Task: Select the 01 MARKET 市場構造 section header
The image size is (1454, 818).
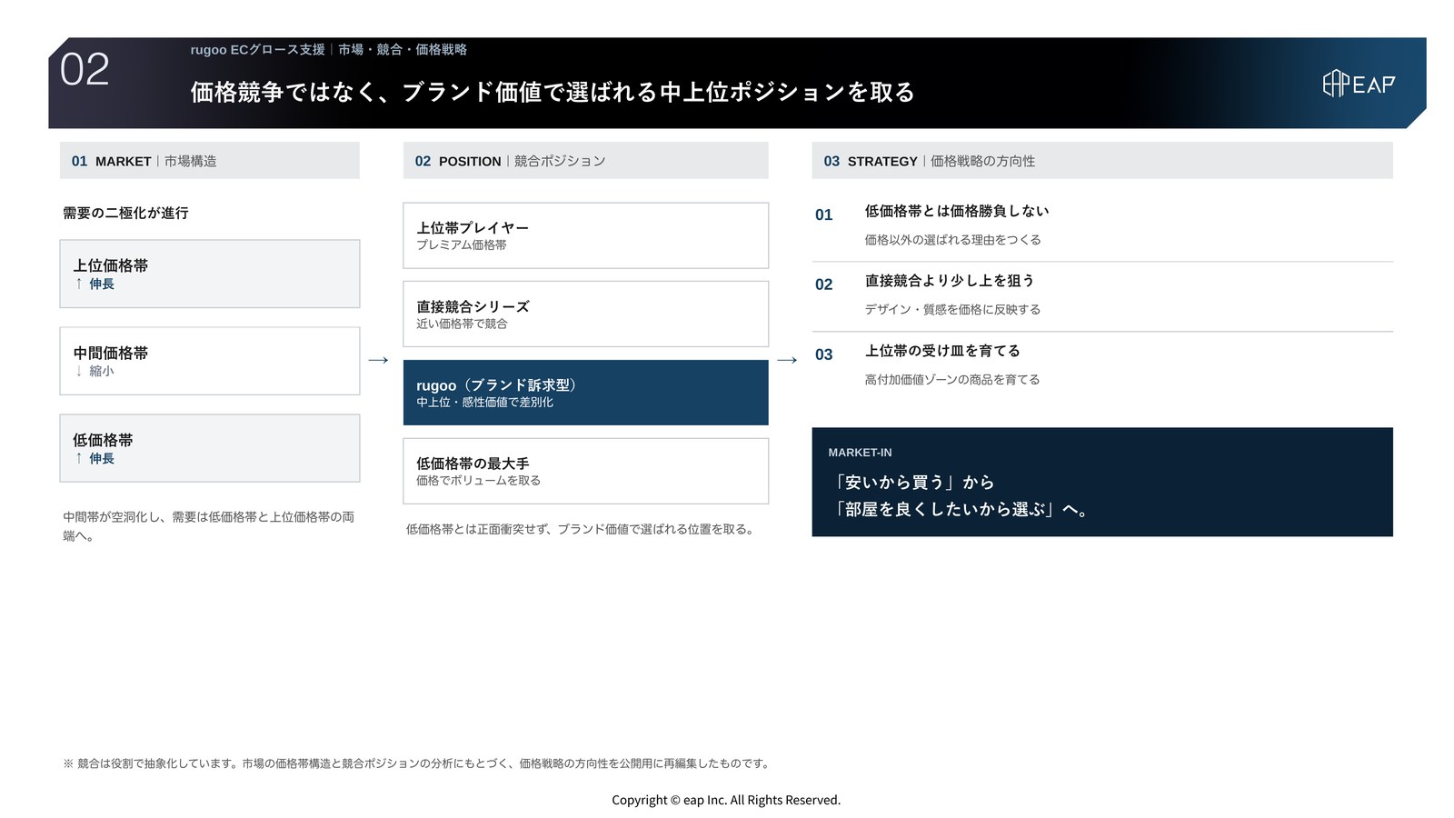Action: 210,160
